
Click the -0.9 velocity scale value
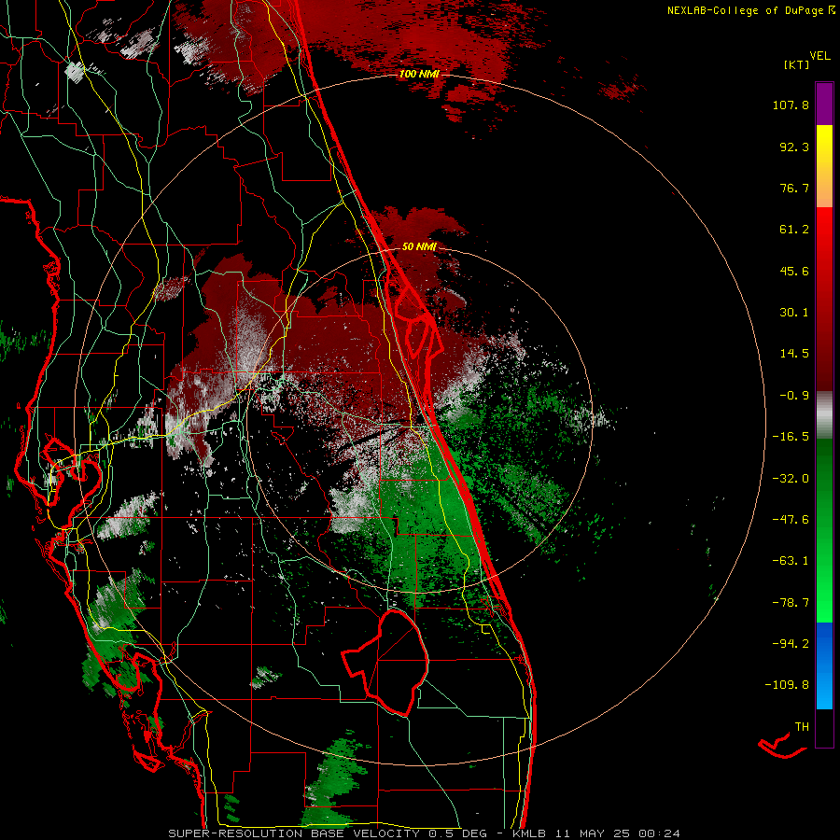pos(794,396)
